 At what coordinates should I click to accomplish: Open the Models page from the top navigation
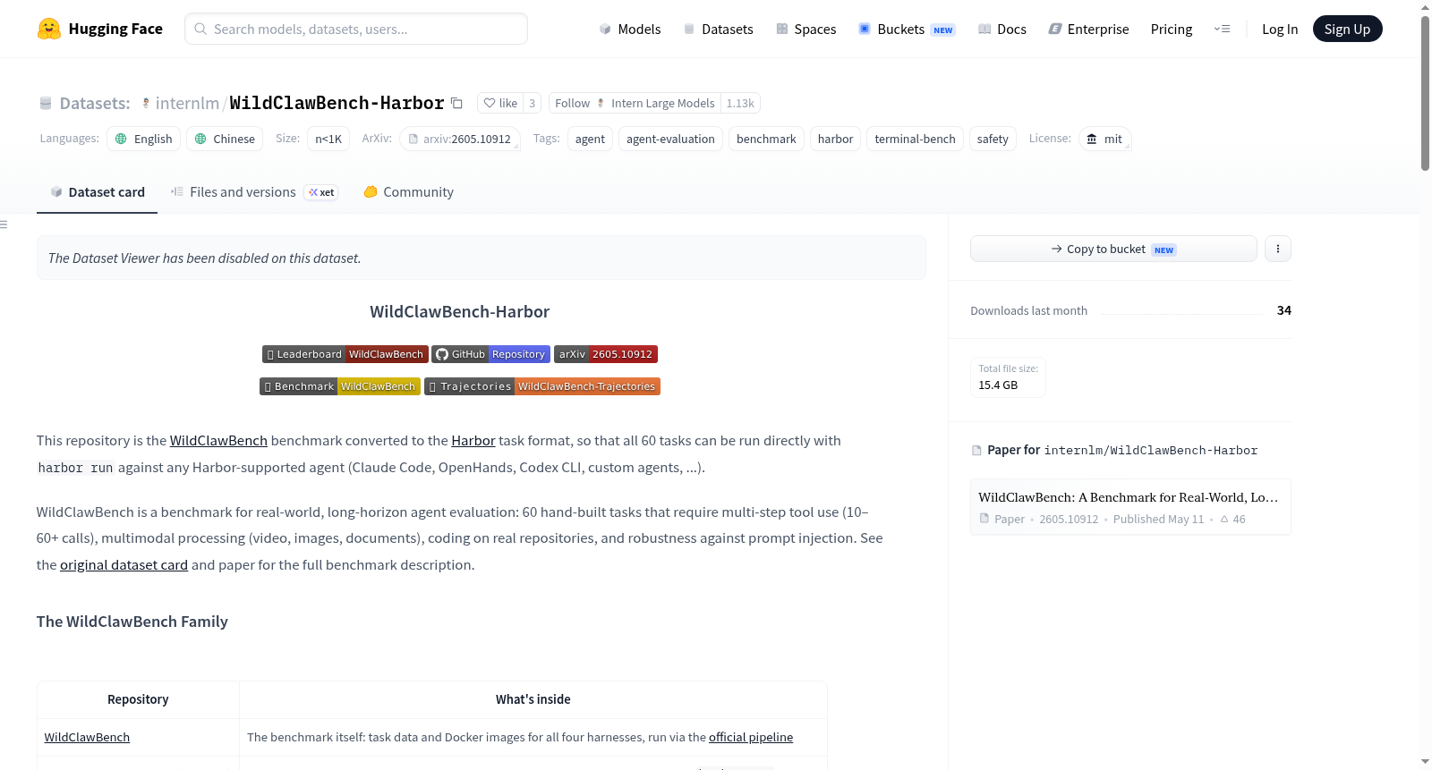[630, 29]
